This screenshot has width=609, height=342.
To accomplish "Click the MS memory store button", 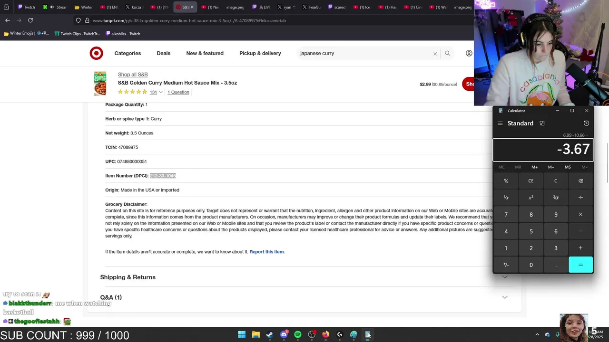I will (x=568, y=167).
